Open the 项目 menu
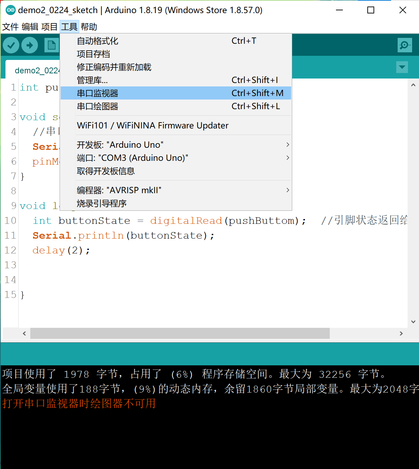This screenshot has width=419, height=469. [49, 27]
